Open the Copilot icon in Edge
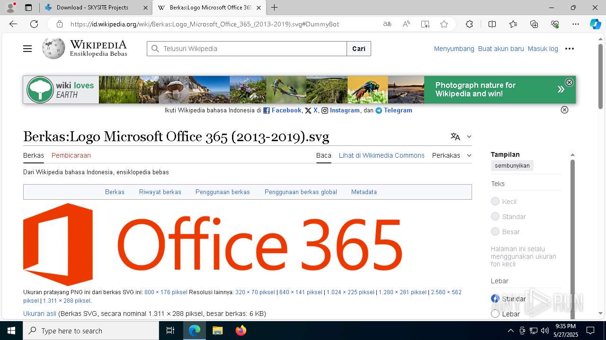The image size is (606, 340). (595, 24)
